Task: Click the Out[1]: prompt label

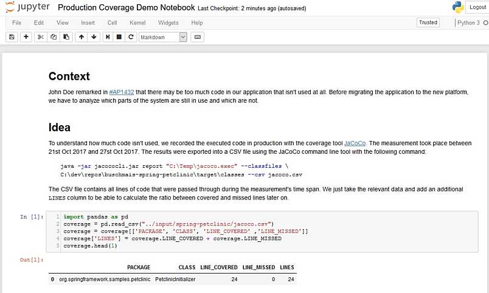Action: 32,260
